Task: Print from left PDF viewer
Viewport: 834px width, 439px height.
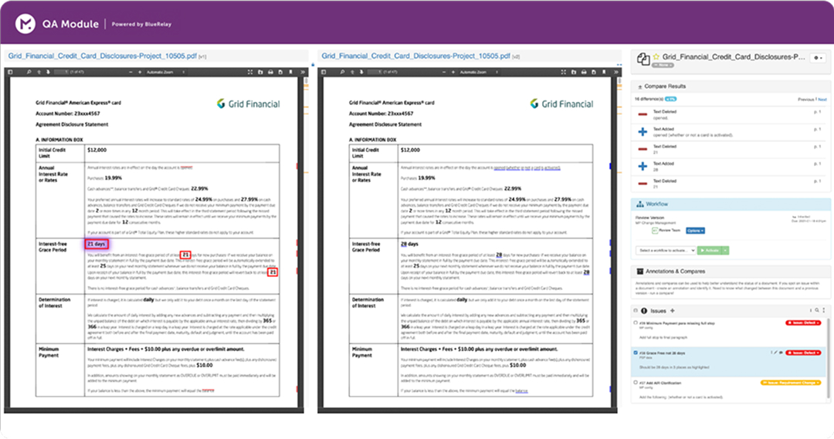Action: pos(270,72)
